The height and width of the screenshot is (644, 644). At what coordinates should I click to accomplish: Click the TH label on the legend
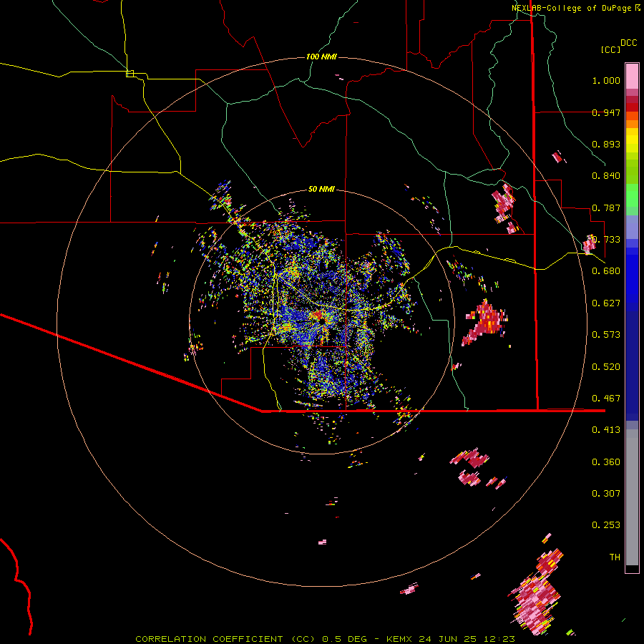(615, 557)
